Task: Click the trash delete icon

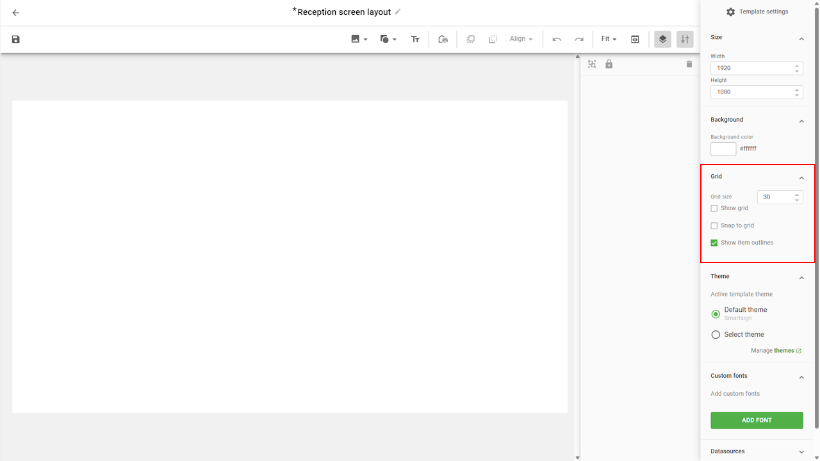Action: (x=689, y=64)
